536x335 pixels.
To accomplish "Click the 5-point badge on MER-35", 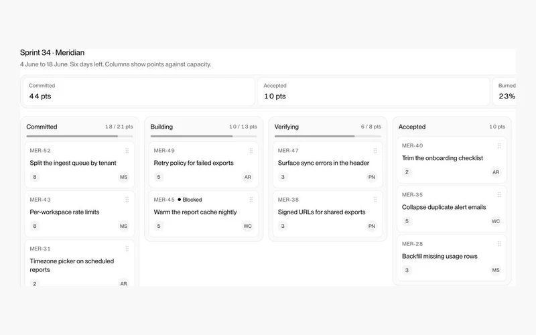I will (407, 221).
